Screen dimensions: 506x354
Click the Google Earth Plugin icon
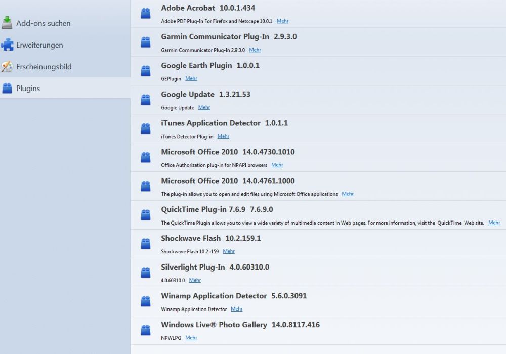pyautogui.click(x=146, y=71)
